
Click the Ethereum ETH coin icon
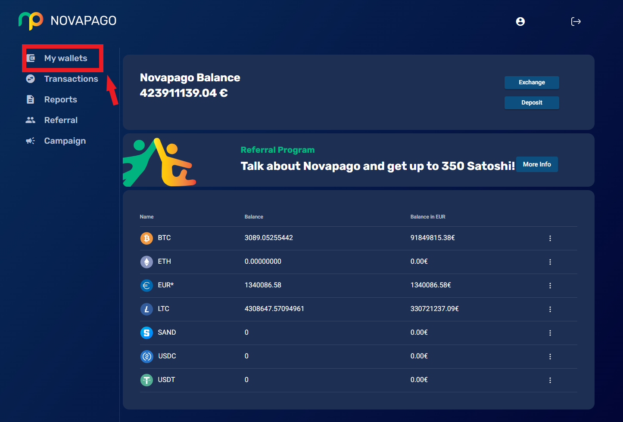click(x=146, y=262)
